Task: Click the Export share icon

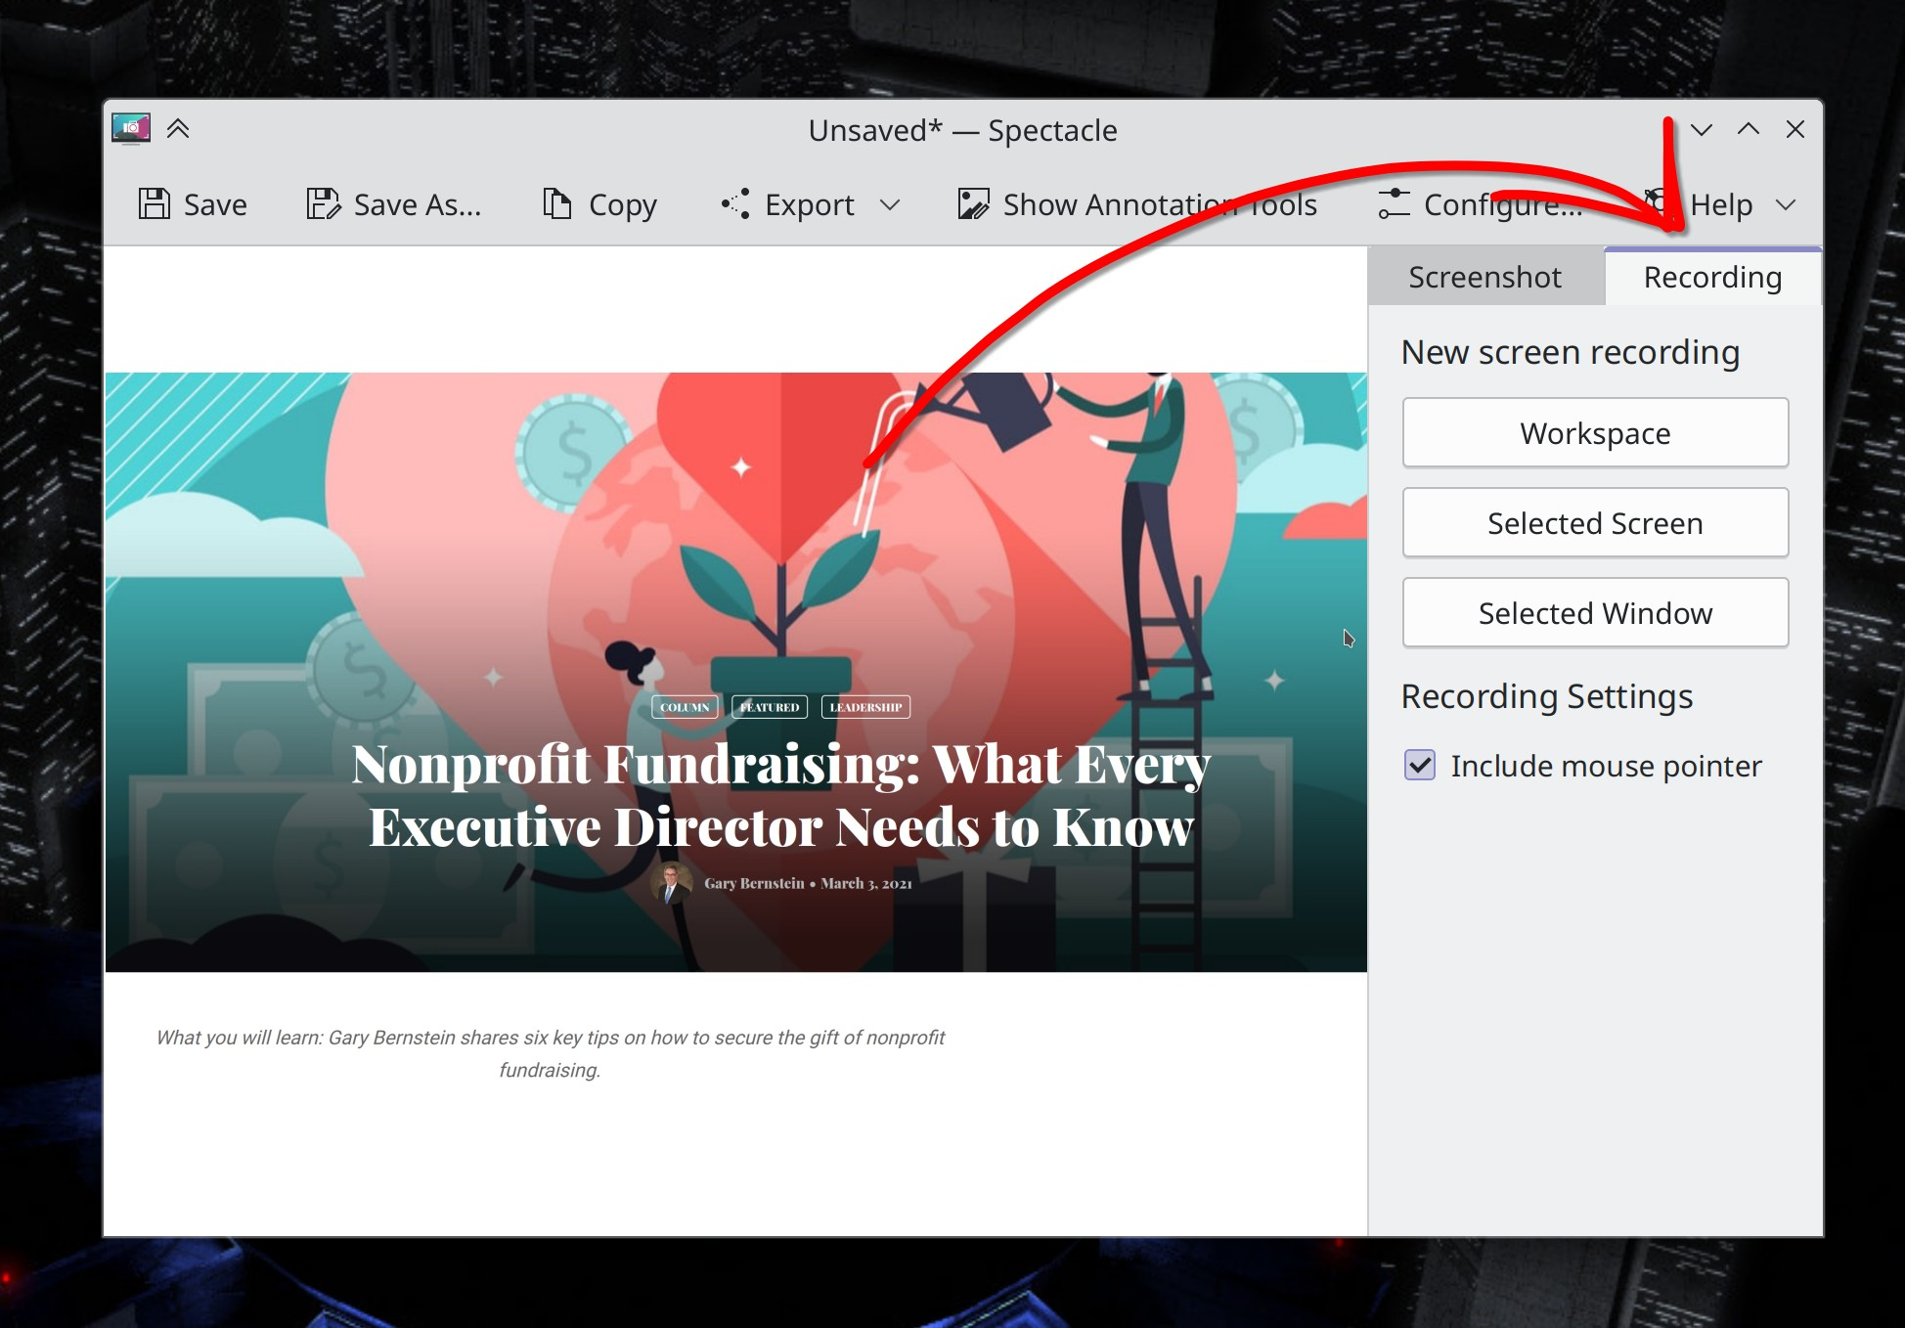Action: point(735,203)
